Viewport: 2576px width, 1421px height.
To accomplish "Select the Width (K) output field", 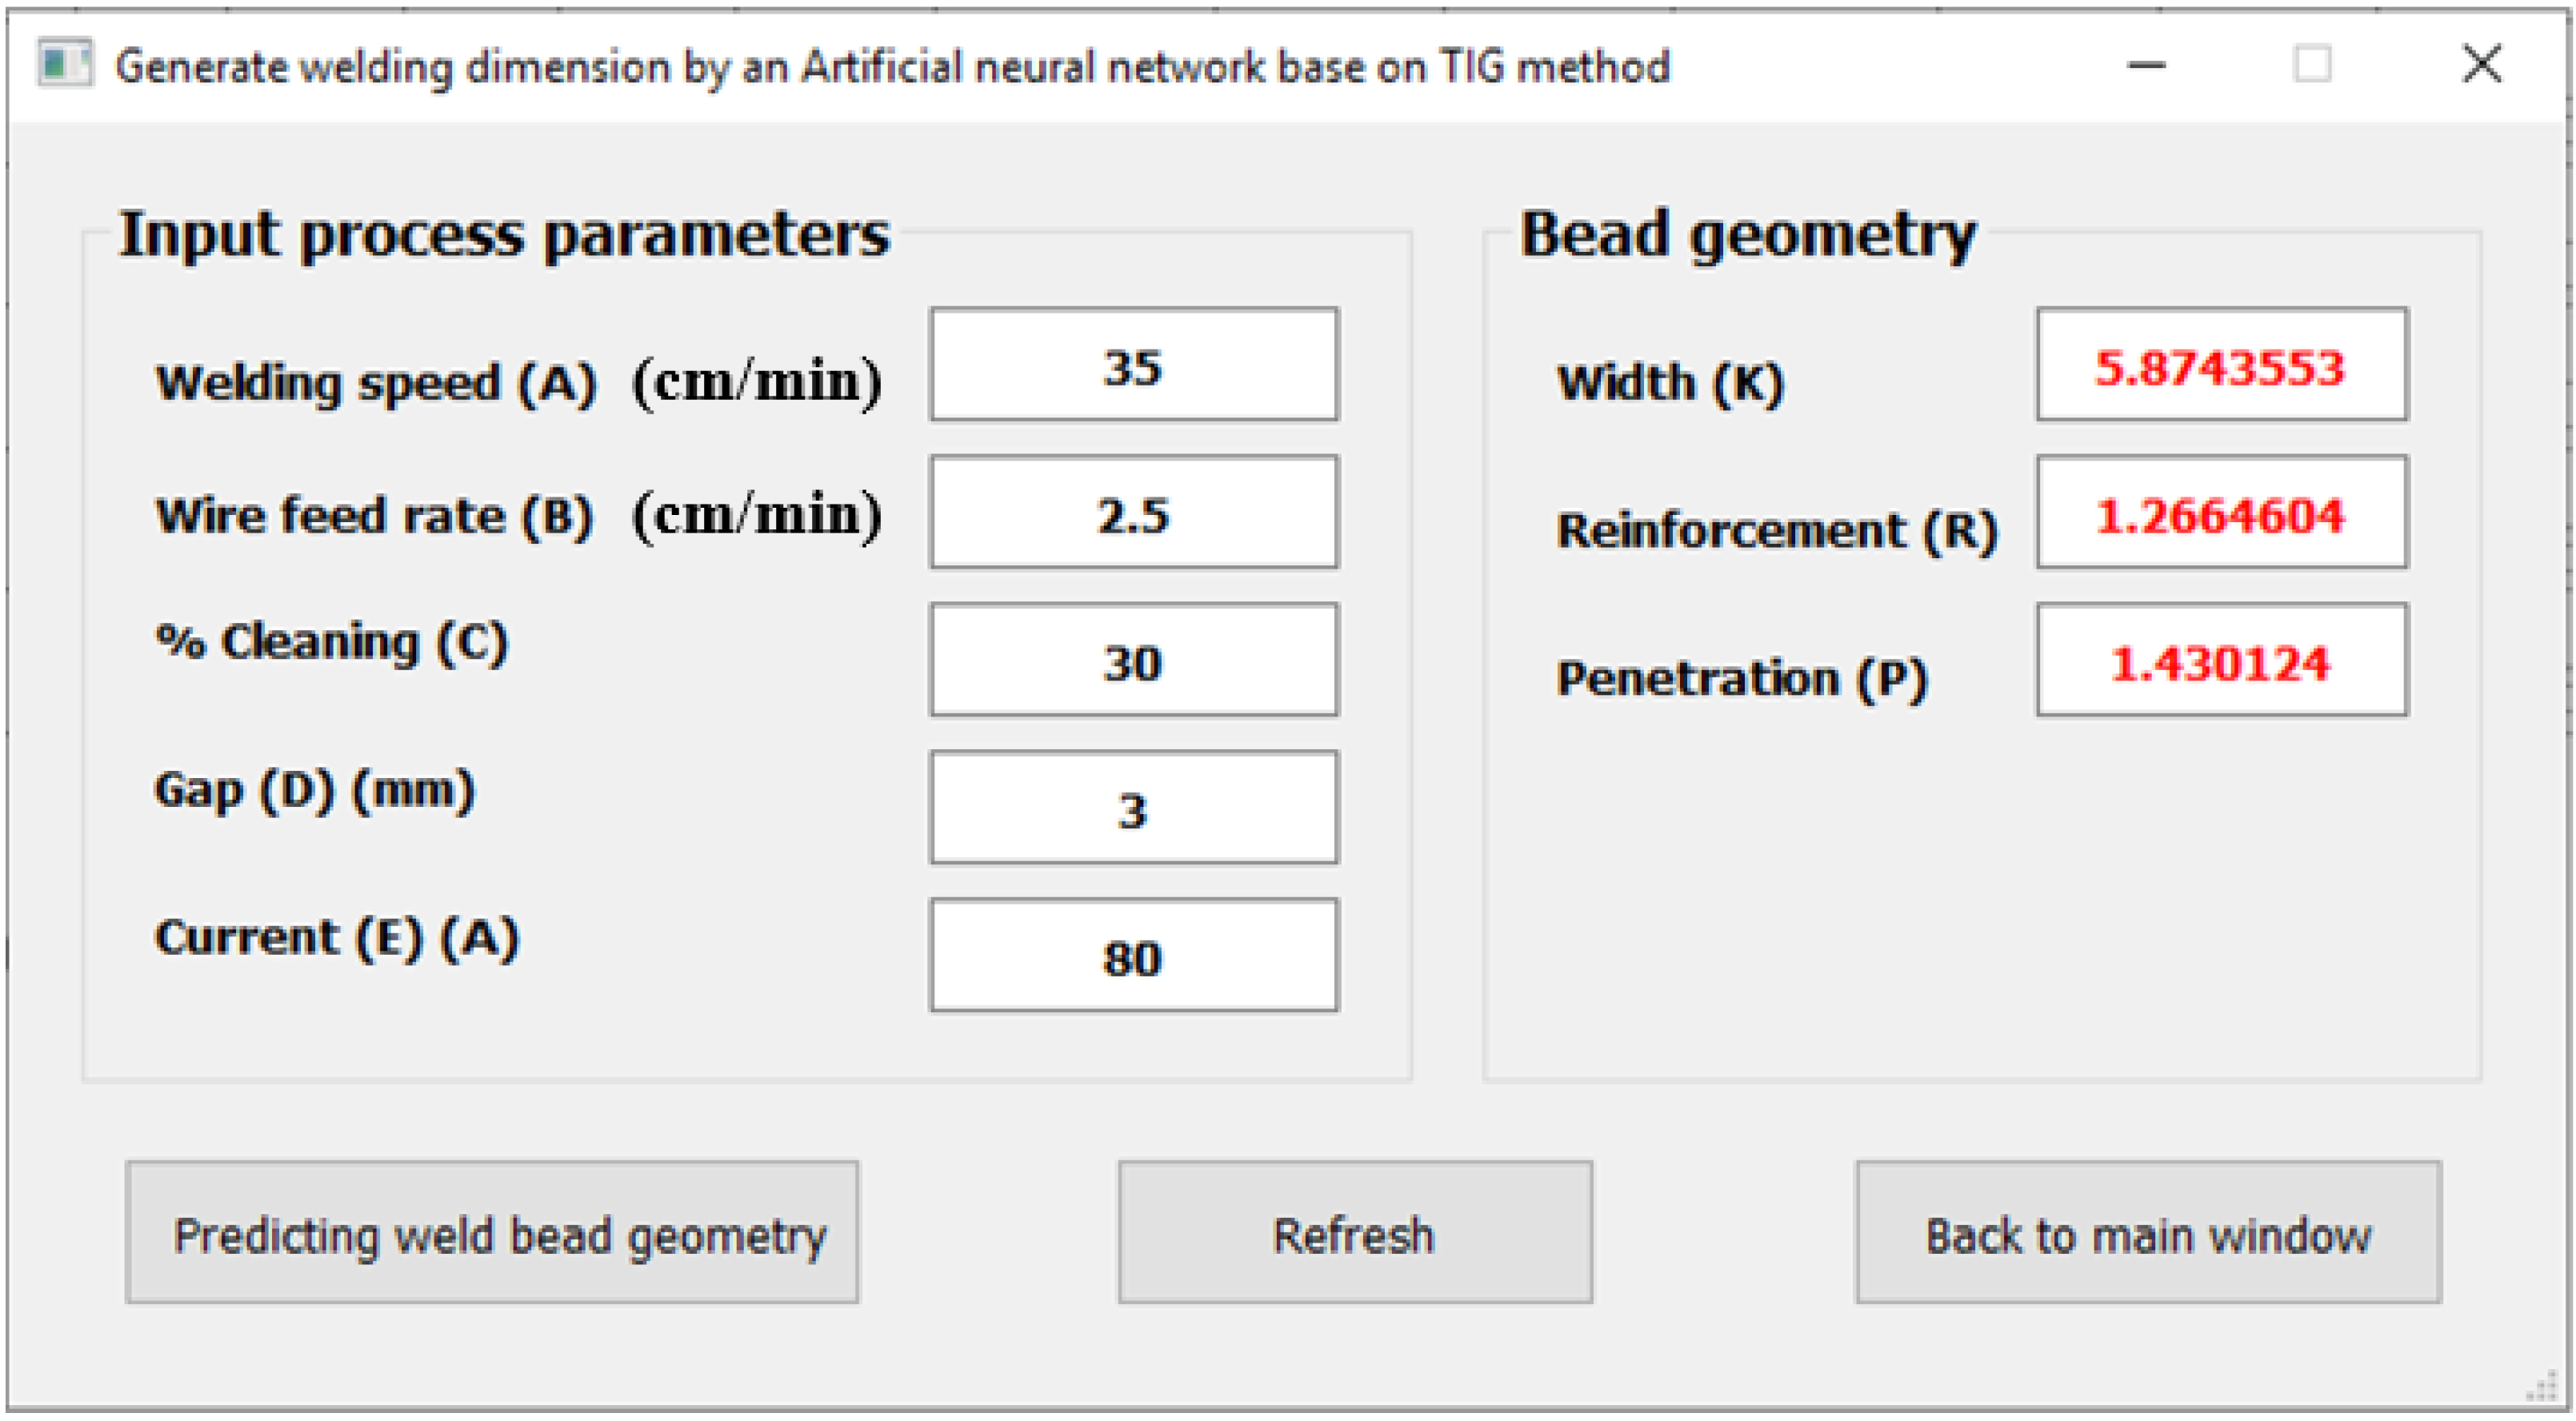I will pos(2221,365).
